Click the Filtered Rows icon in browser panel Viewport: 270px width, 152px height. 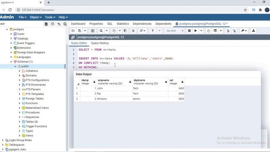pyautogui.click(x=59, y=24)
